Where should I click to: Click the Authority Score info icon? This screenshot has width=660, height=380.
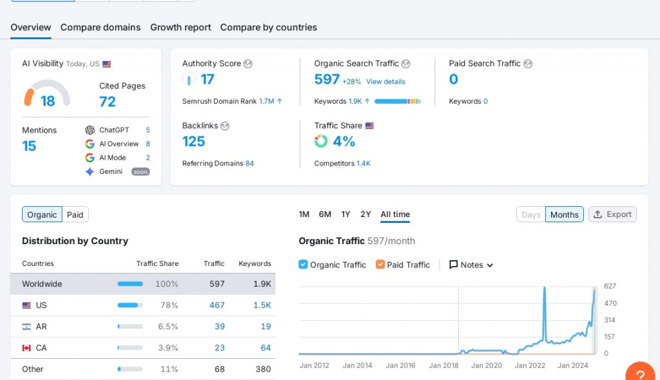pyautogui.click(x=248, y=64)
